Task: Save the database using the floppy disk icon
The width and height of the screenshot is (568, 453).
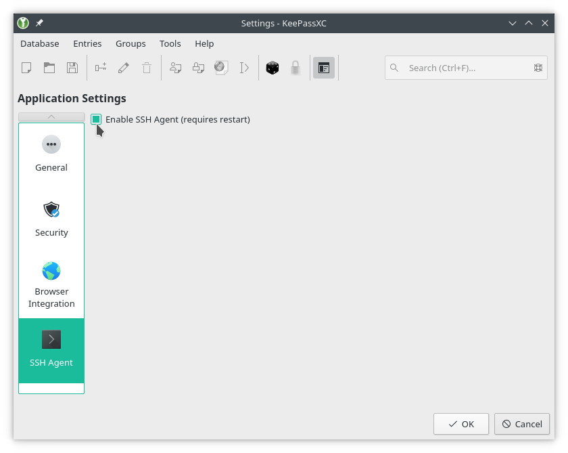Action: pyautogui.click(x=72, y=68)
